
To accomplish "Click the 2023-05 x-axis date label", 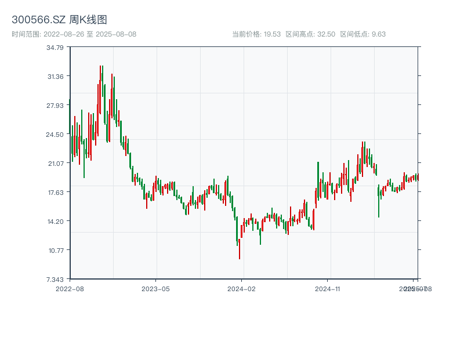I will [x=155, y=288].
